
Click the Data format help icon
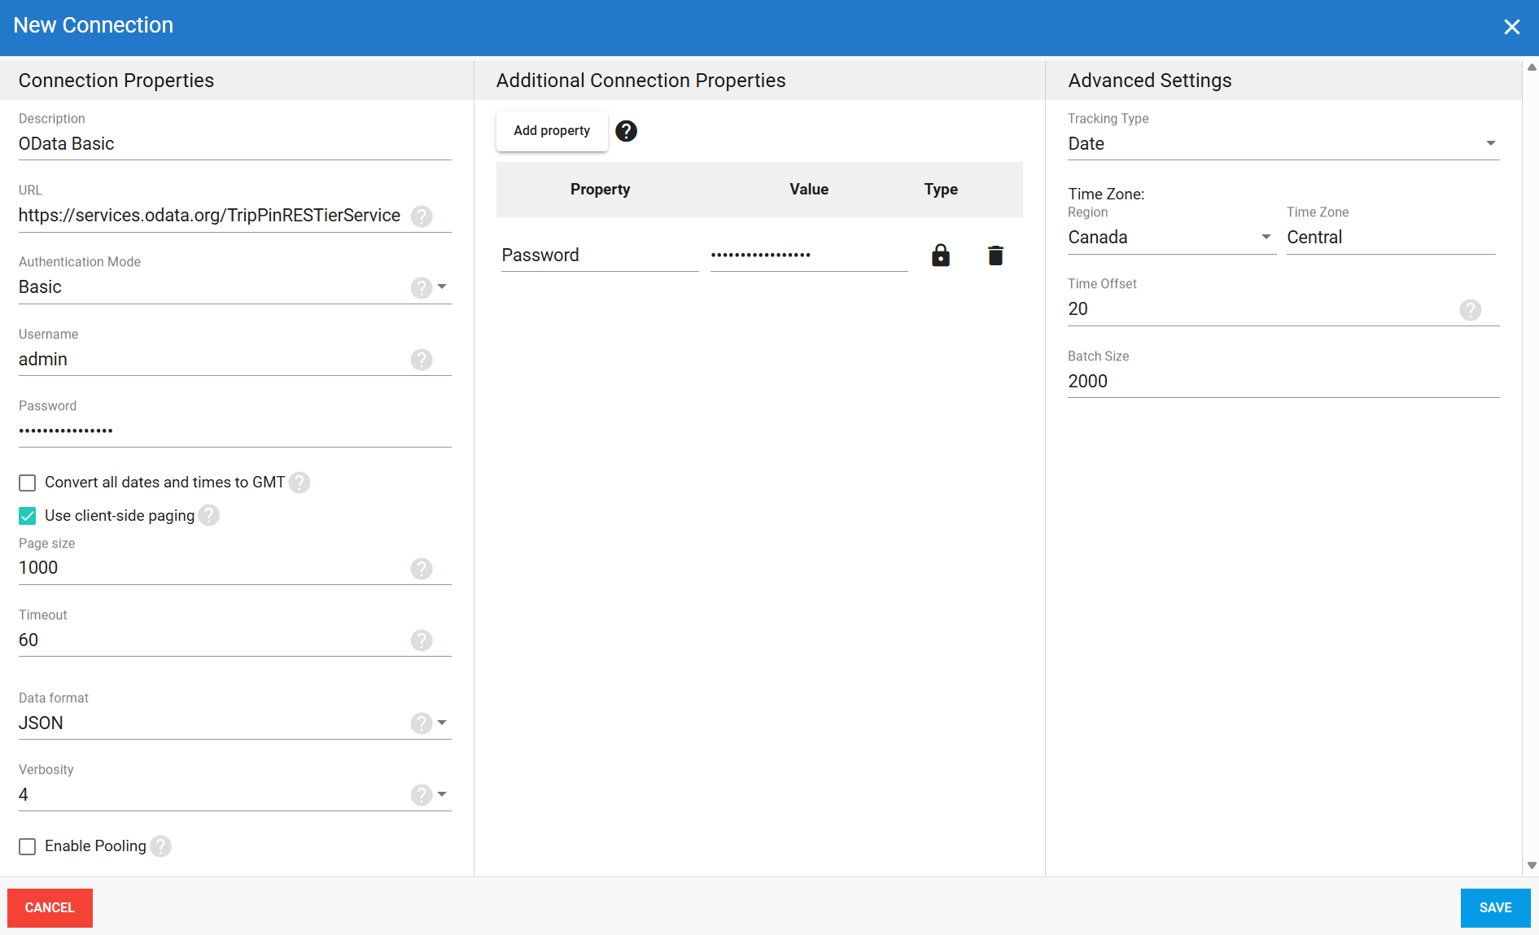pos(422,723)
